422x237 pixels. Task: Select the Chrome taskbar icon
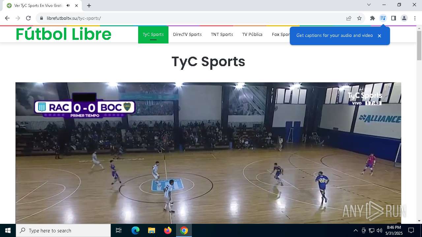(184, 230)
